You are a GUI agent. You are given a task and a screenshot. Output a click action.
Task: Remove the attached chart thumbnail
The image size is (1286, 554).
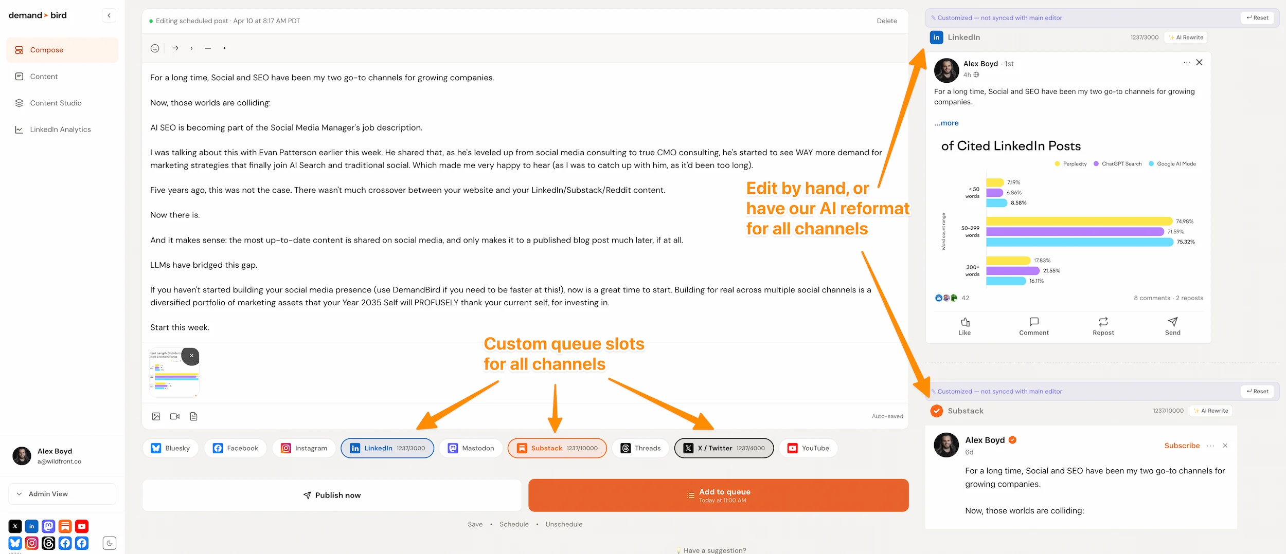191,355
